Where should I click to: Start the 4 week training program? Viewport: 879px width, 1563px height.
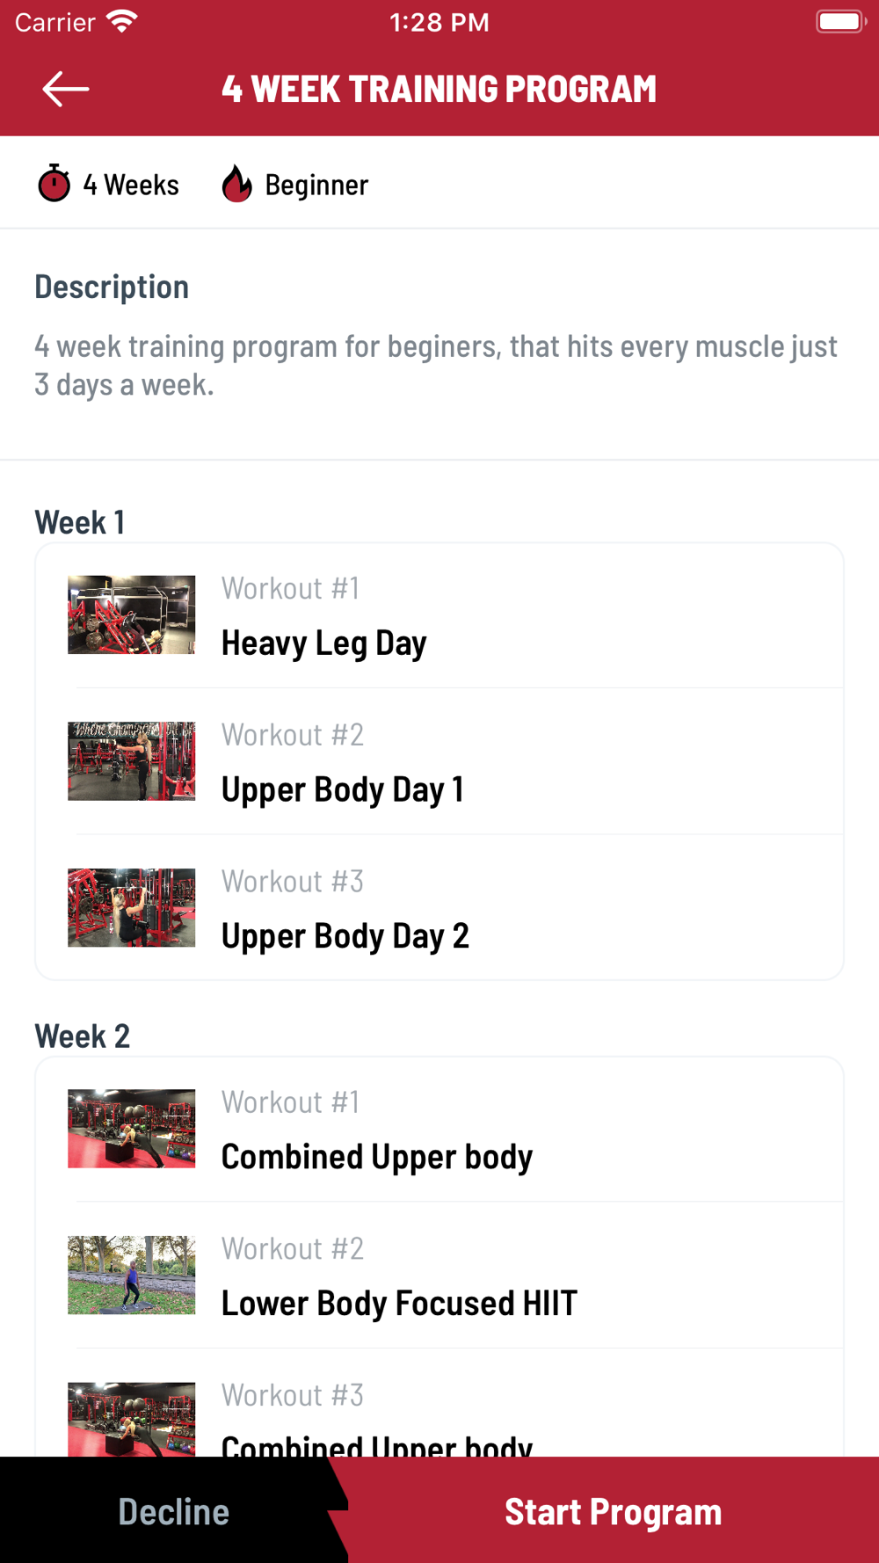tap(613, 1510)
